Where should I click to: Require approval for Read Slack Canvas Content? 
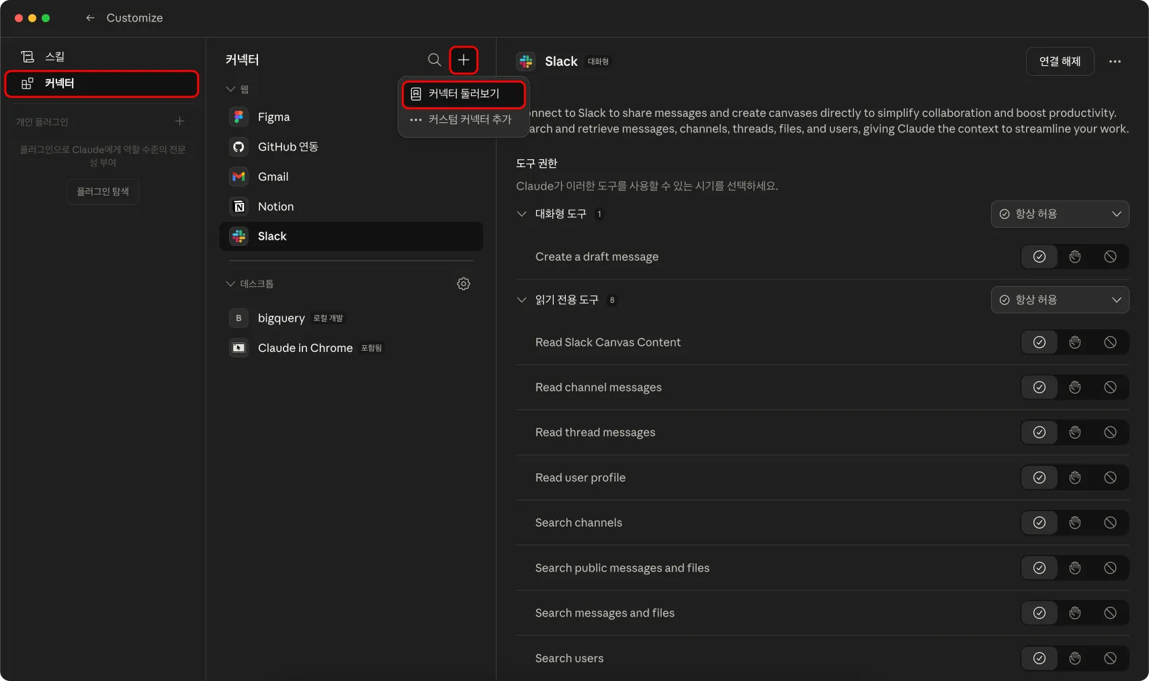tap(1075, 343)
